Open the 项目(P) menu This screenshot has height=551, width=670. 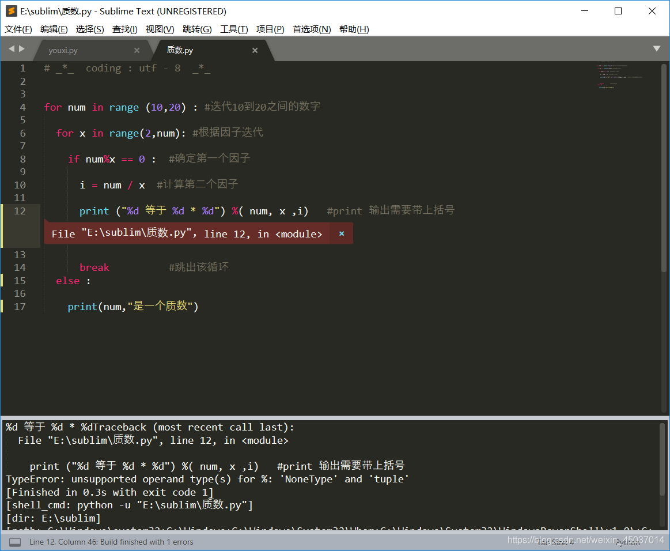(x=270, y=29)
